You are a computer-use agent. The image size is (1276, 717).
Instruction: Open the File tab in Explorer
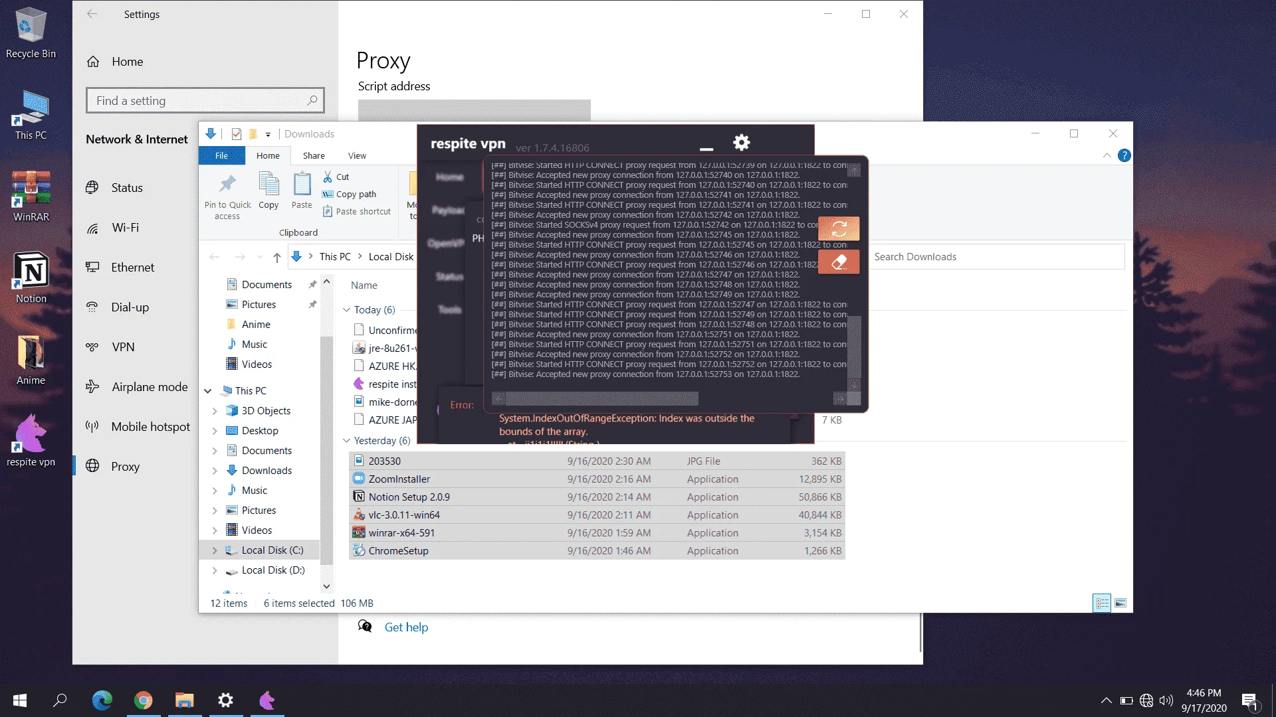(x=221, y=155)
